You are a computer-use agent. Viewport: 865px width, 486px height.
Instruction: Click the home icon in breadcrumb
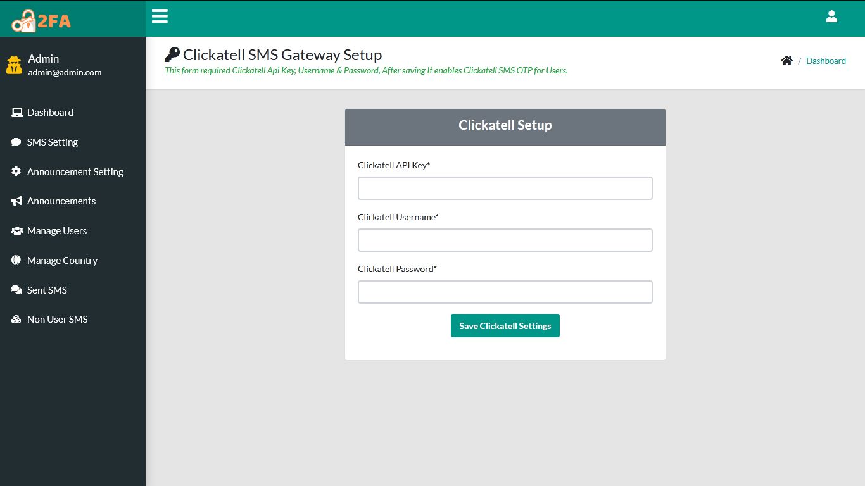click(x=786, y=61)
